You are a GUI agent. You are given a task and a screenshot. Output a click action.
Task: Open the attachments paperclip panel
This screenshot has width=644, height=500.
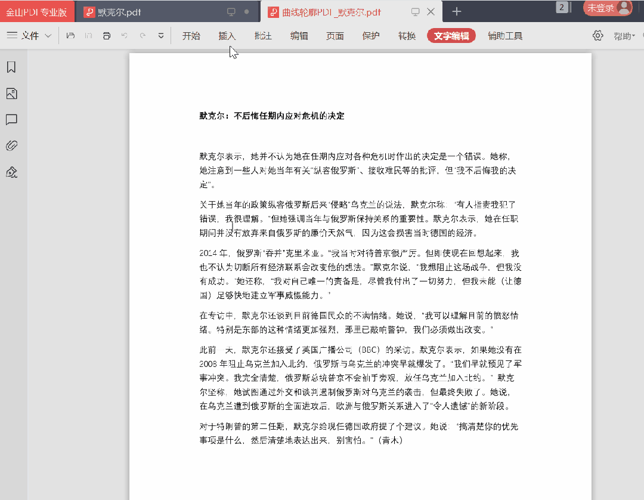click(11, 146)
